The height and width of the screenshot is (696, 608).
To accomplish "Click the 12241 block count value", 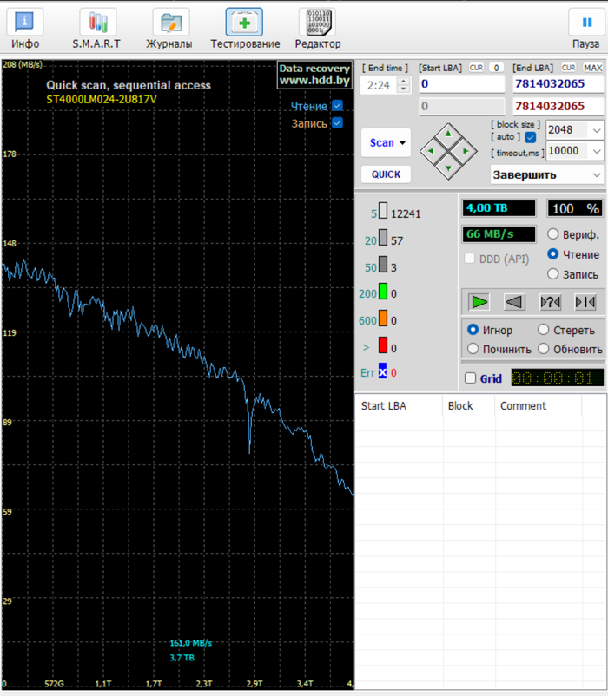I will 406,214.
